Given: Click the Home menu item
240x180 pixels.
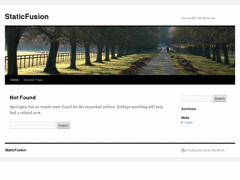Looking at the screenshot, I should point(15,80).
